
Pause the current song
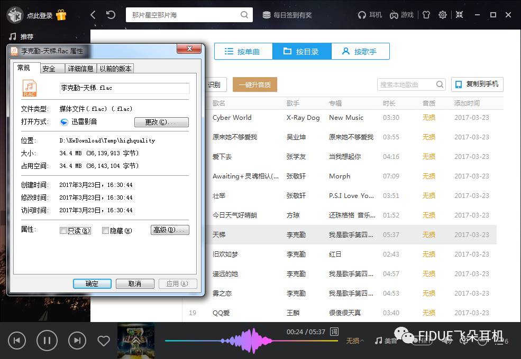pos(47,341)
